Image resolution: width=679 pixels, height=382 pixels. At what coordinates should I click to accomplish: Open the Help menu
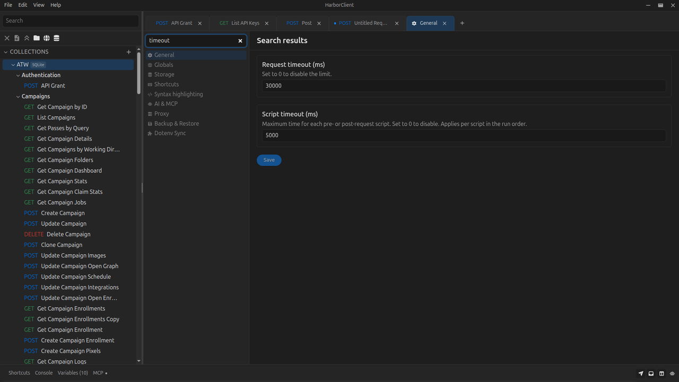pyautogui.click(x=56, y=5)
